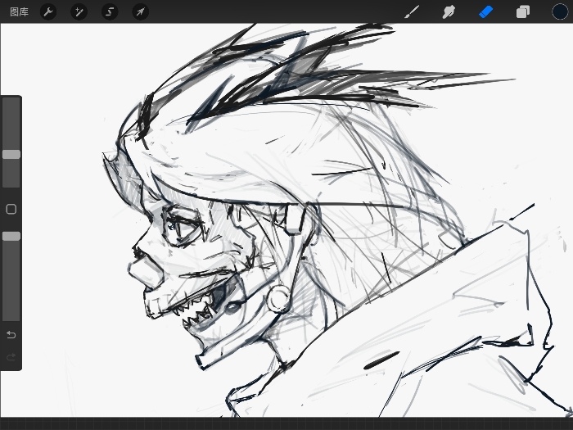573x430 pixels.
Task: Open the Adjustments magic wand menu
Action: click(x=79, y=11)
